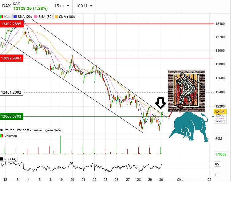Click the 12128.35 (1.28%) price quote
The width and height of the screenshot is (233, 199).
30,8
